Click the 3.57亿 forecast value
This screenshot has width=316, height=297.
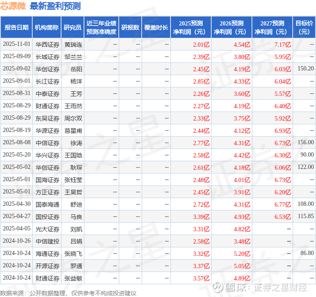(x=201, y=278)
